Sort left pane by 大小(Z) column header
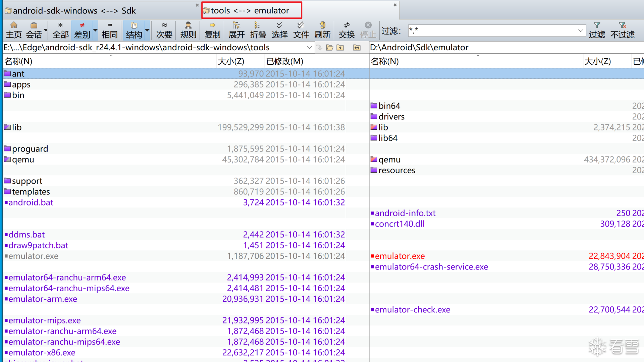 click(x=231, y=61)
